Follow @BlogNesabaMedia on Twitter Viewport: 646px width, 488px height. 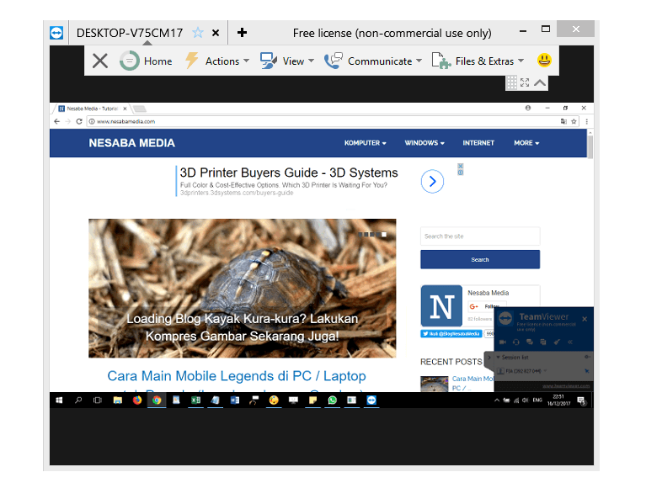tap(451, 334)
